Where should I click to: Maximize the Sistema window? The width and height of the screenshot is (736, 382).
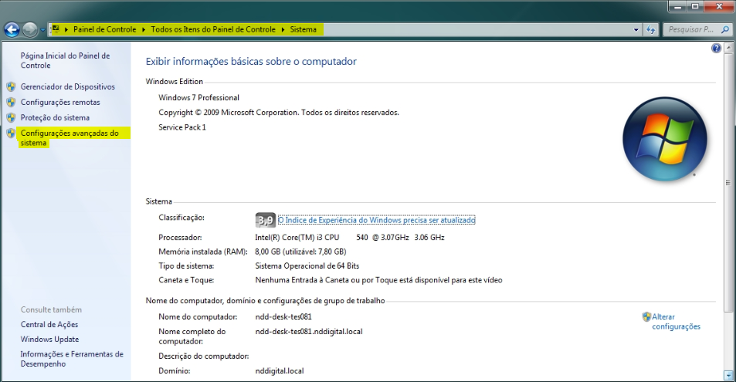(695, 7)
